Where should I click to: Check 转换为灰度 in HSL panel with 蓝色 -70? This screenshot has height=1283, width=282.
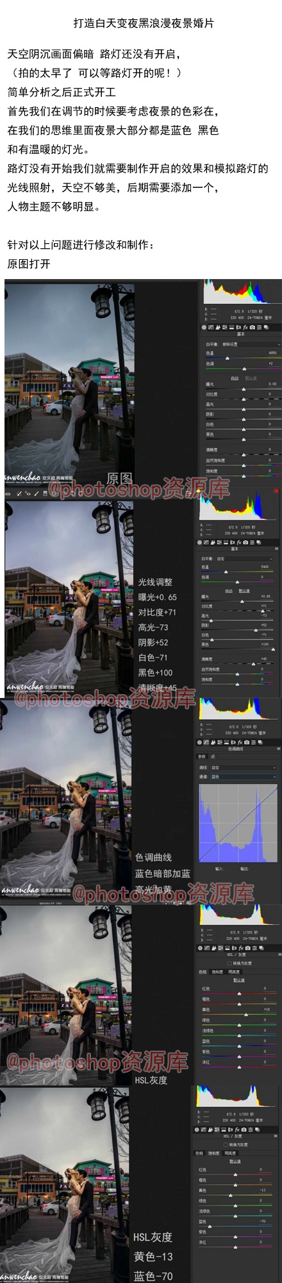pyautogui.click(x=226, y=1144)
